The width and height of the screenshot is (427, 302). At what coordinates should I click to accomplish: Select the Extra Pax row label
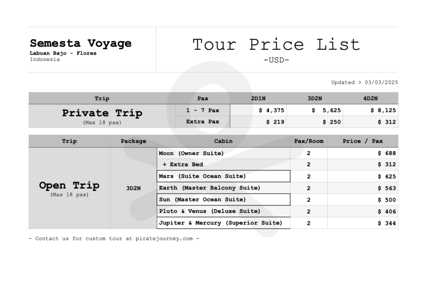tap(203, 122)
